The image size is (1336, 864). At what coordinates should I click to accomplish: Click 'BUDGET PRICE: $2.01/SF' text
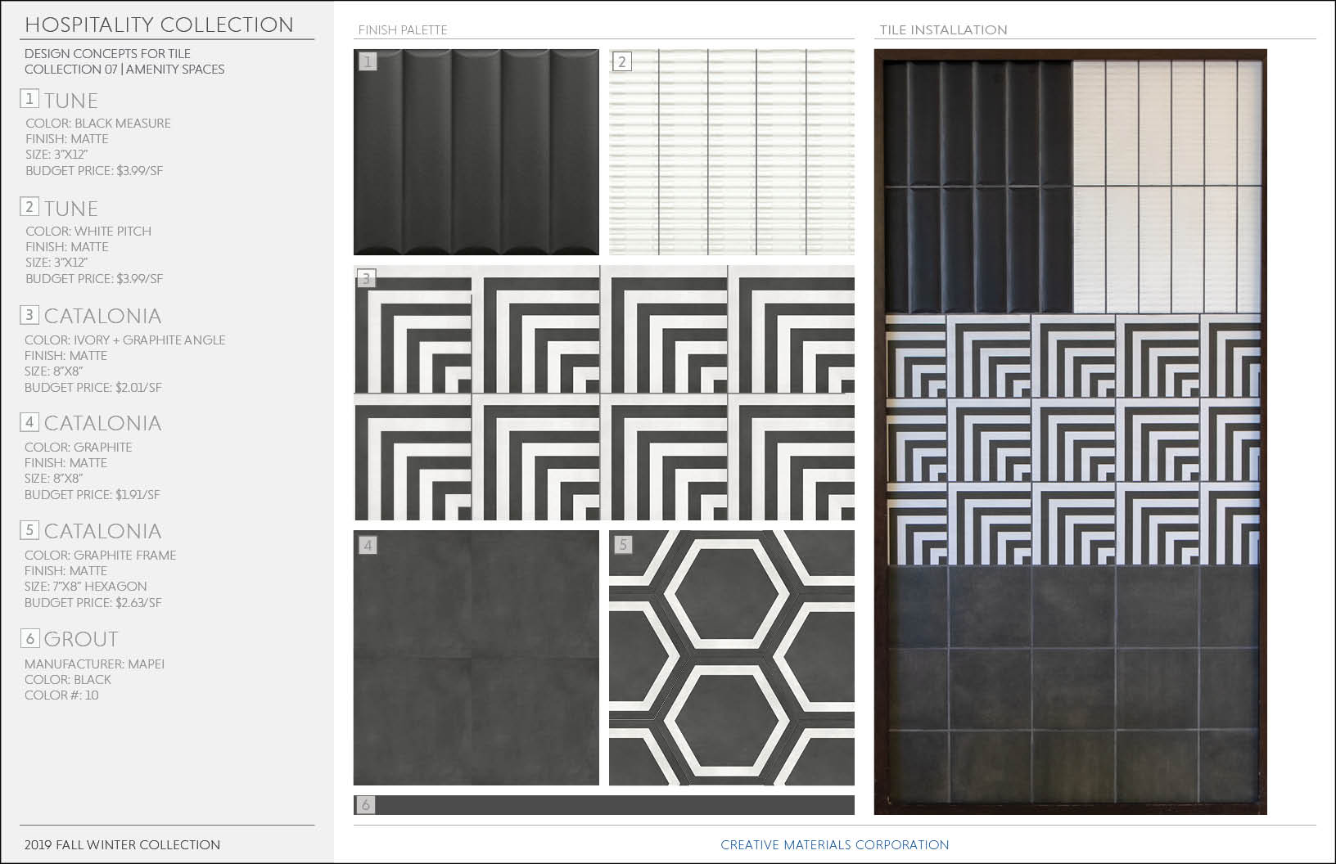(x=93, y=388)
